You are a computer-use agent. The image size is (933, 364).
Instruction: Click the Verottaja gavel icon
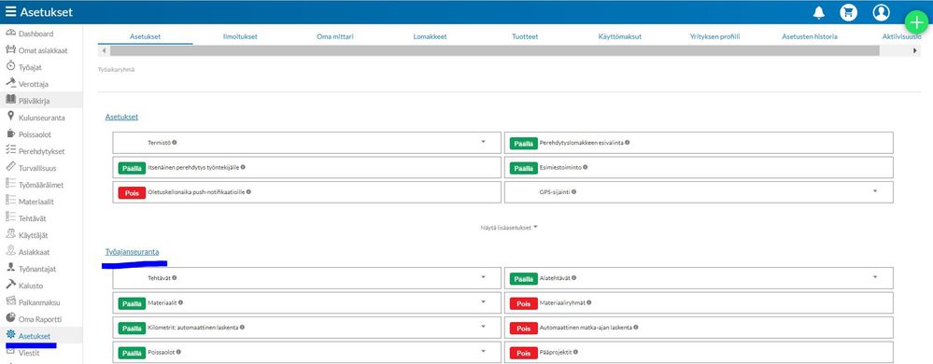[10, 83]
